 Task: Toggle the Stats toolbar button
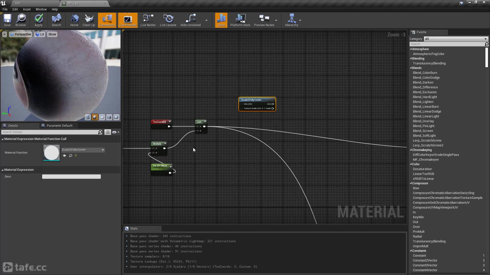pos(221,20)
